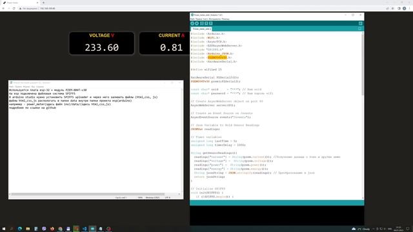Click the Save sketch icon in Arduino
Screen dimensions: 413x232
pyautogui.click(x=211, y=23)
